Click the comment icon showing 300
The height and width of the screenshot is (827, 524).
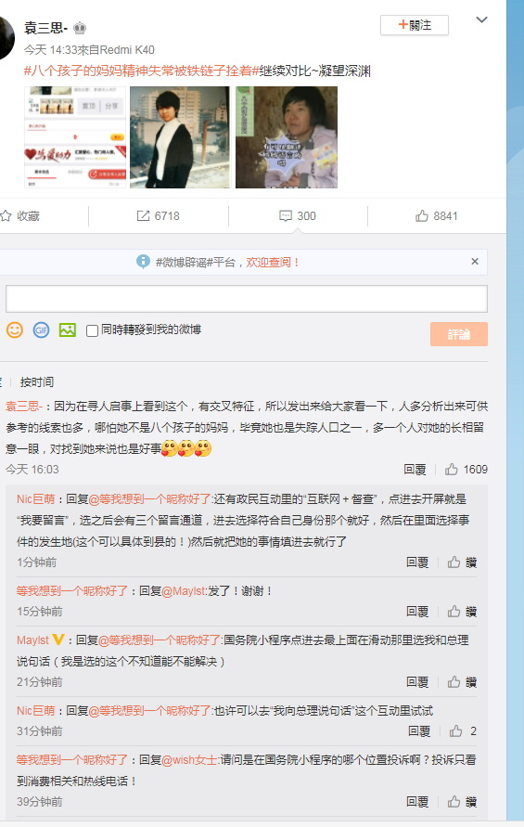tap(286, 215)
